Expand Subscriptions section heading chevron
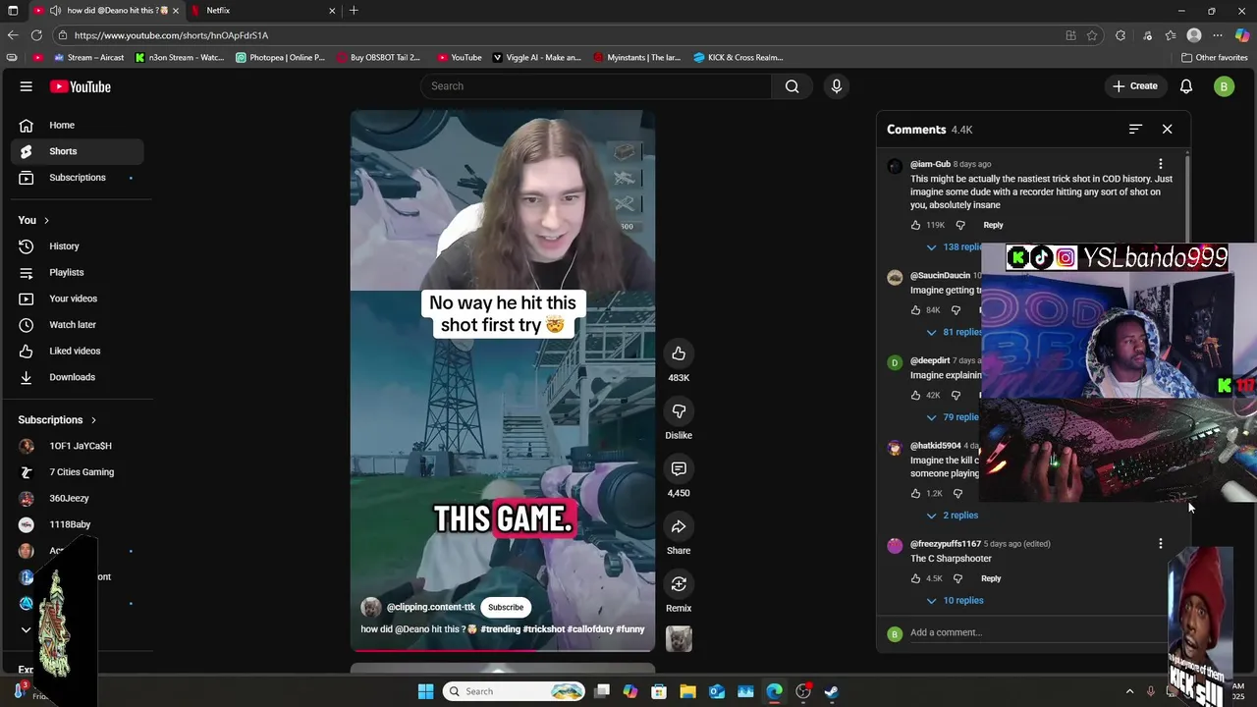This screenshot has width=1257, height=707. pyautogui.click(x=93, y=420)
